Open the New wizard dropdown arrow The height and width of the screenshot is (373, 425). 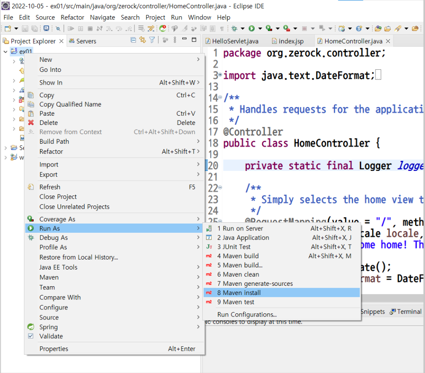(16, 28)
